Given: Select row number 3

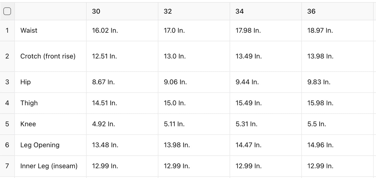Looking at the screenshot, I should [x=7, y=82].
